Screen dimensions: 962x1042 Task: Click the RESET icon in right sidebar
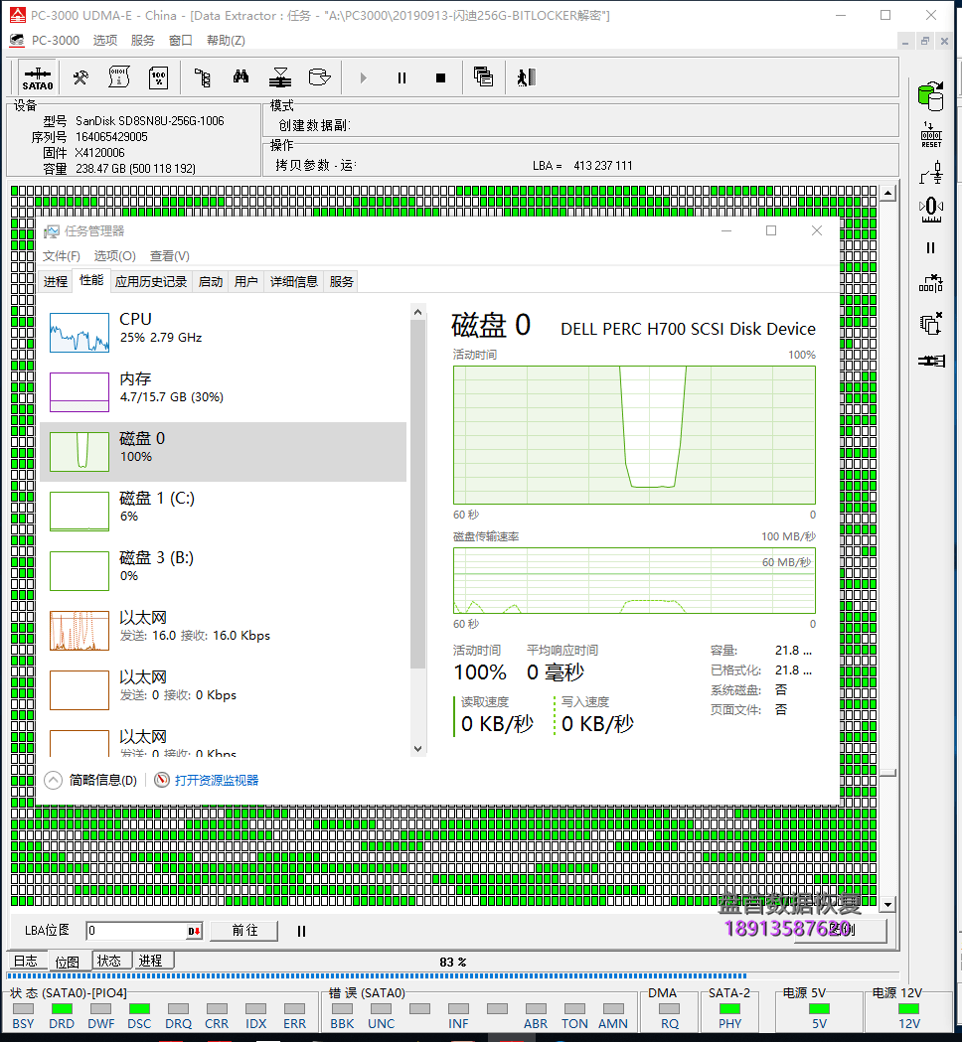(x=931, y=135)
